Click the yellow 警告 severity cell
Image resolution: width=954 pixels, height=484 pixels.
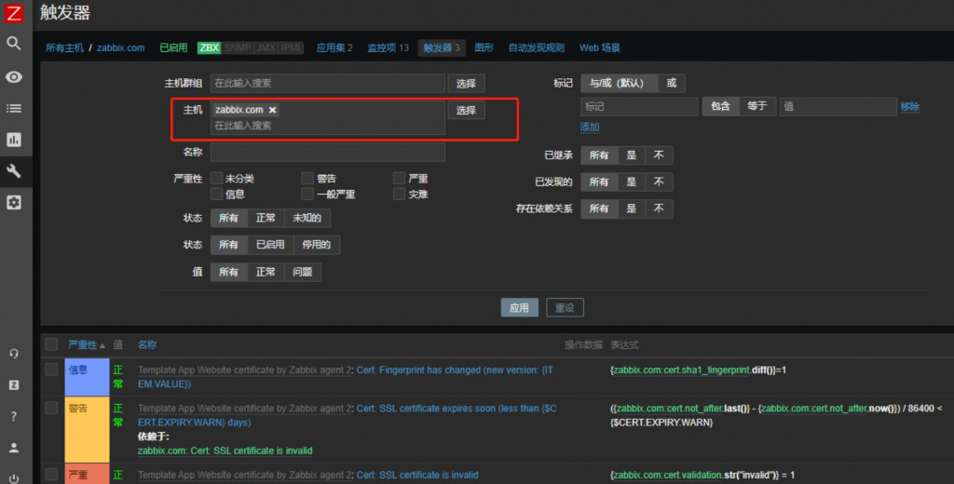[x=87, y=428]
